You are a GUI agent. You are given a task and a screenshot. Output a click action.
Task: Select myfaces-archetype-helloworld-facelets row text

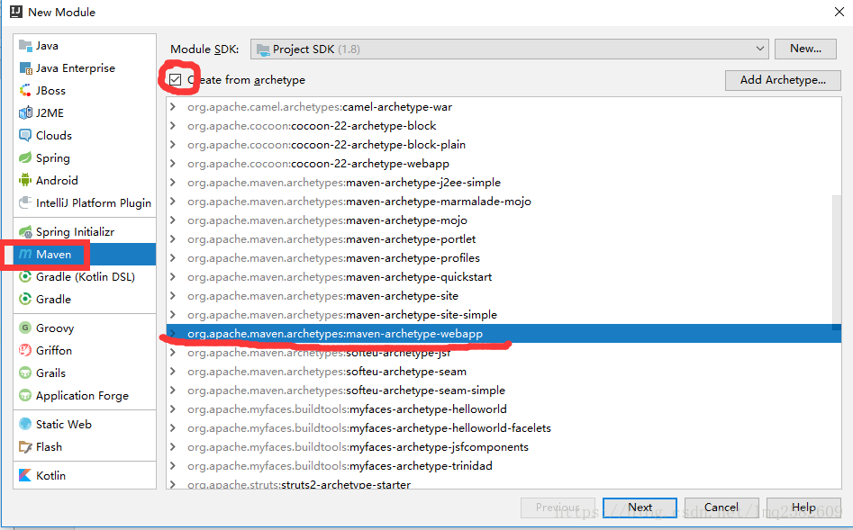368,427
